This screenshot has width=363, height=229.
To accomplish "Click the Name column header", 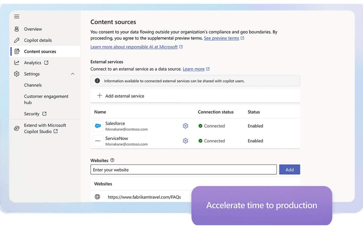I will click(100, 112).
